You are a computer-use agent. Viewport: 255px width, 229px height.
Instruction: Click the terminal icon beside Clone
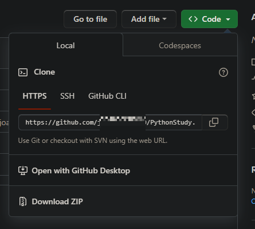click(x=23, y=72)
